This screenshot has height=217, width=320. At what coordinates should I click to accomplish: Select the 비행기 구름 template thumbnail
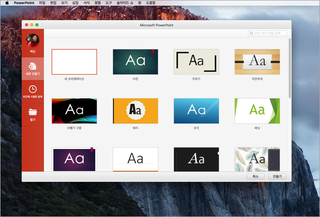pyautogui.click(x=74, y=111)
